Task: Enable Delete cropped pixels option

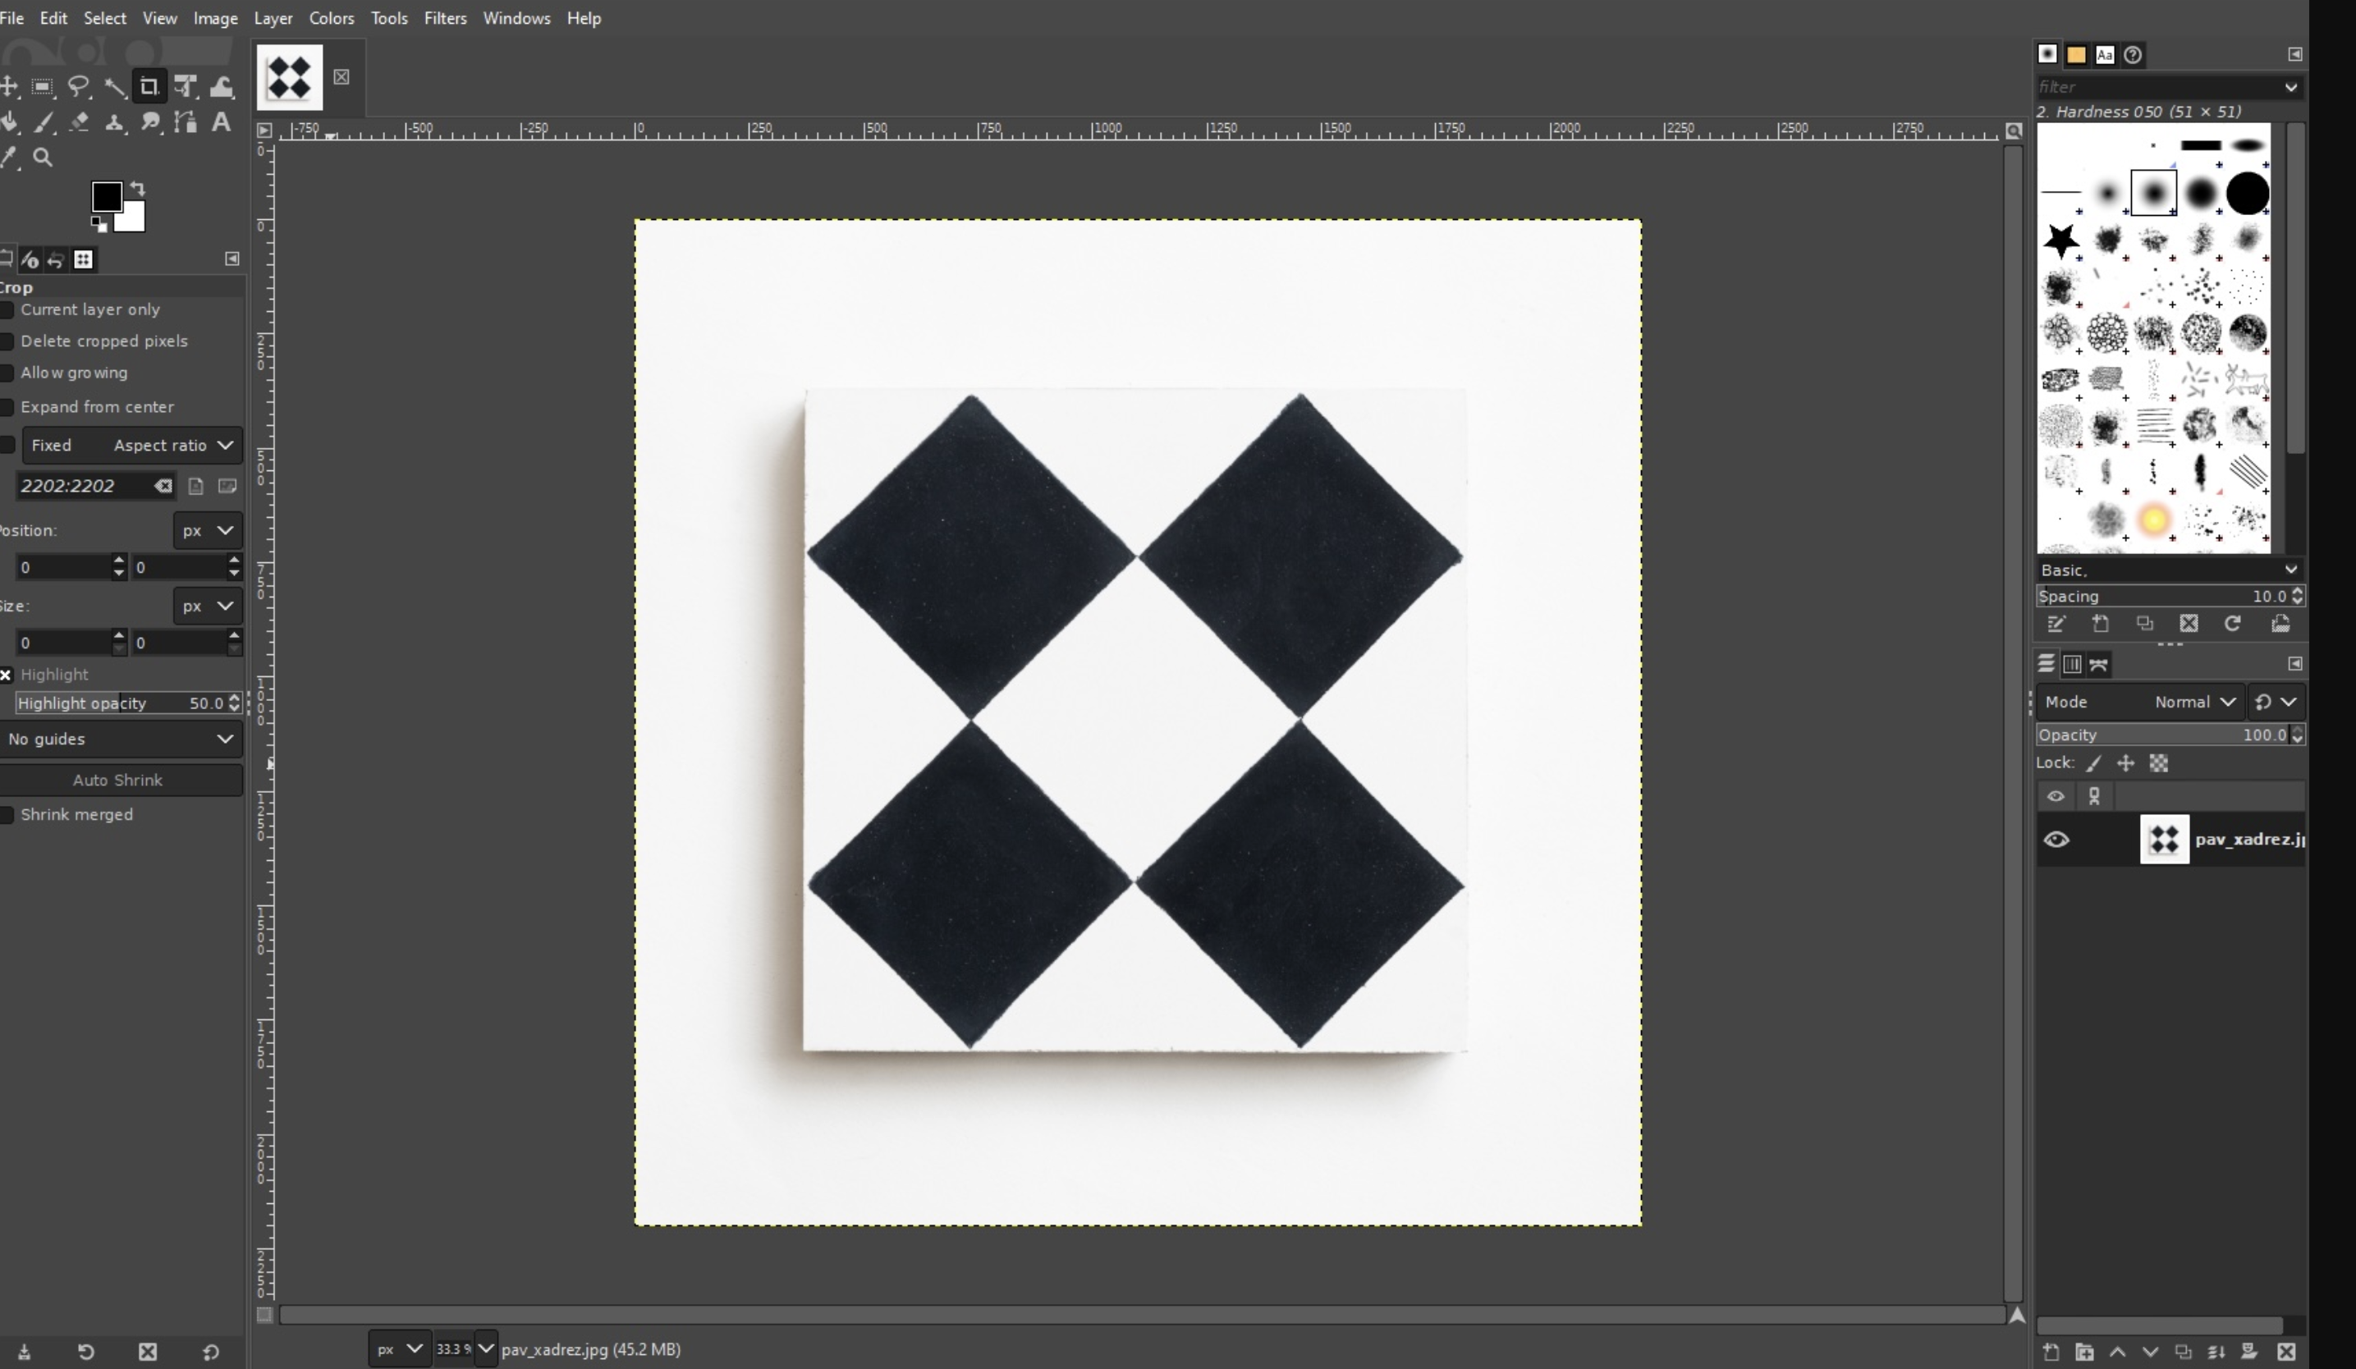Action: [7, 341]
